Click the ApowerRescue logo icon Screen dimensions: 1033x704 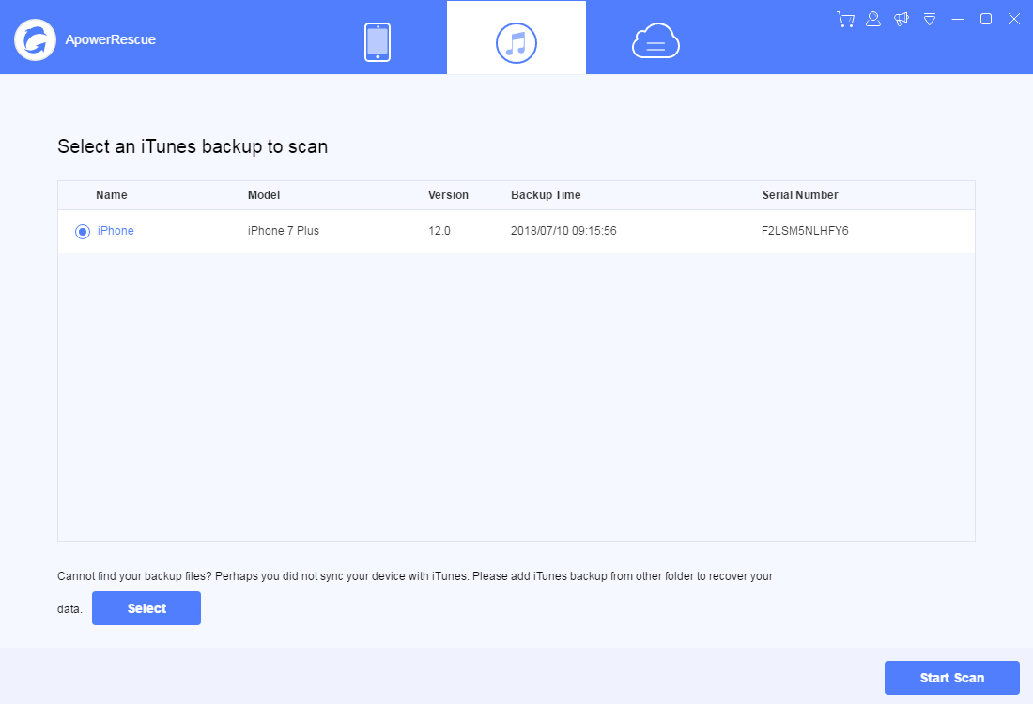[35, 40]
